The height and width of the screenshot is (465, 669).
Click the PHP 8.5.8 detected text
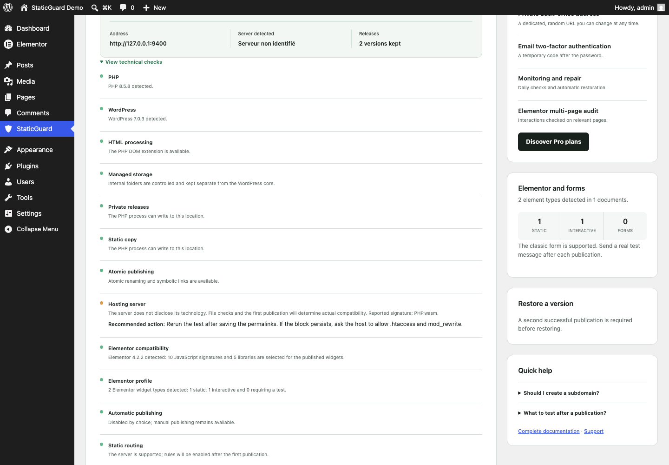[x=131, y=86]
